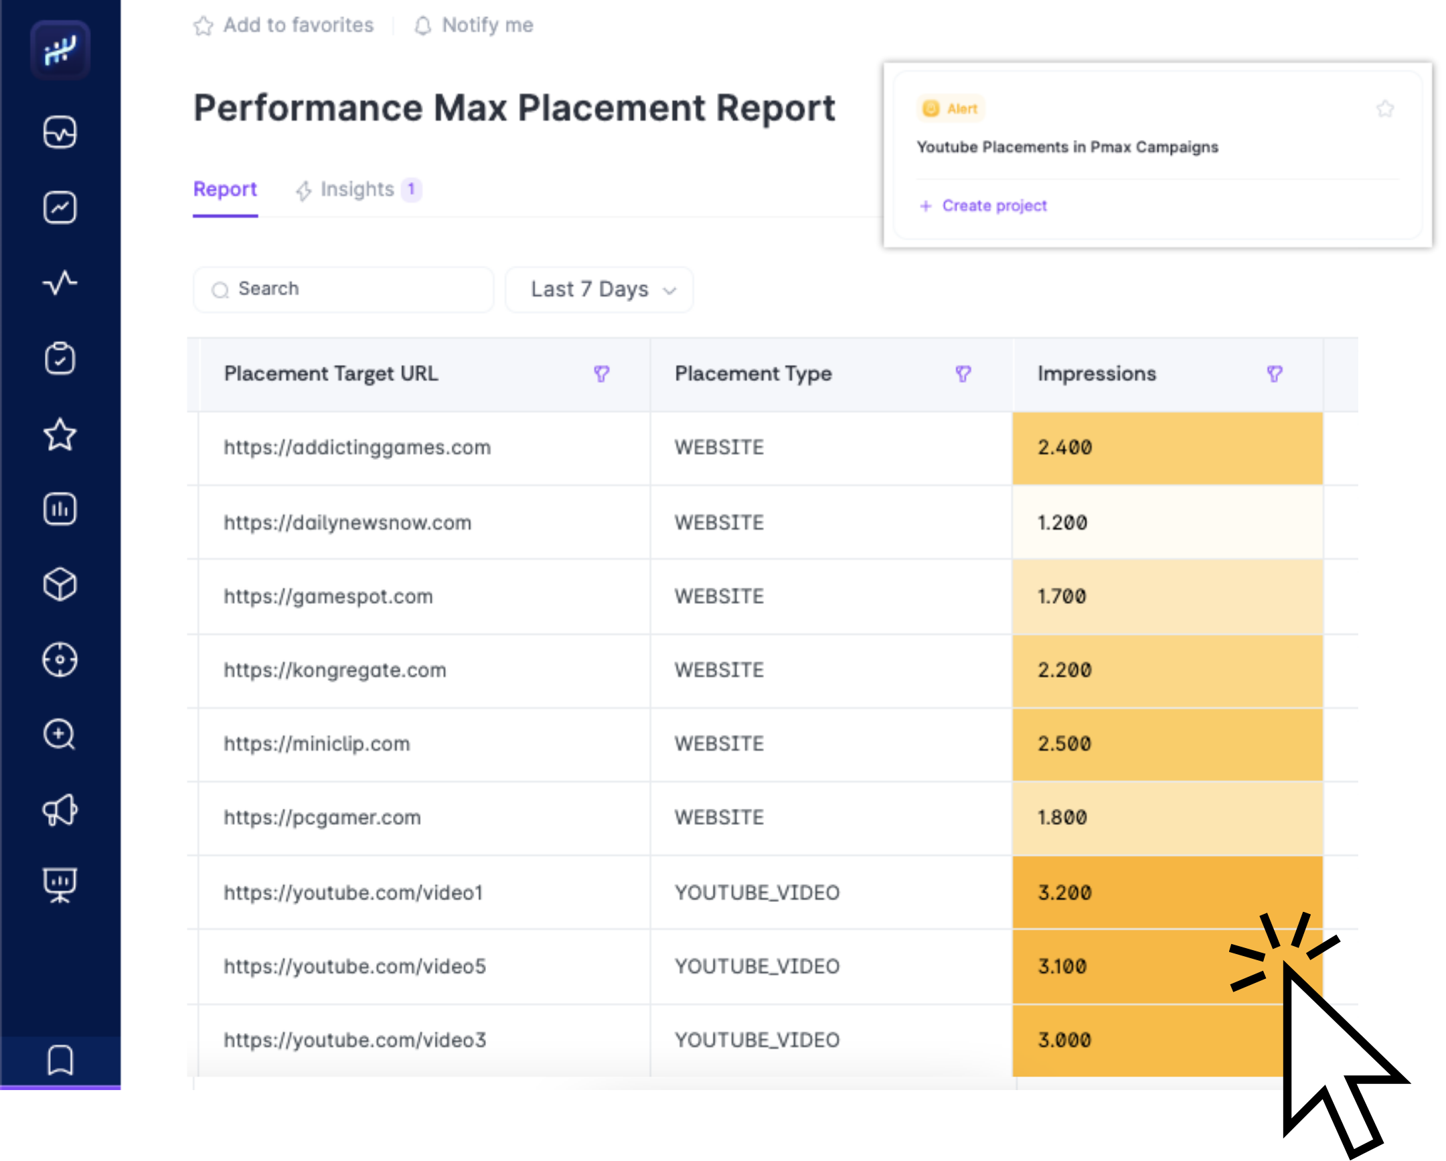This screenshot has height=1161, width=1446.
Task: Toggle the Notify me bell
Action: tap(422, 26)
